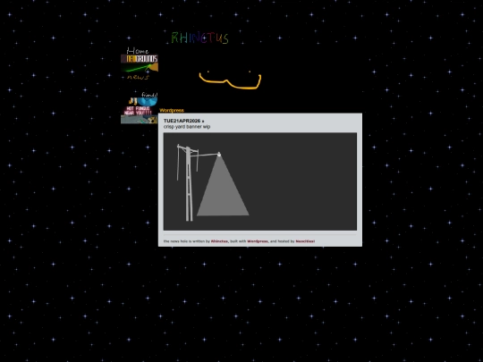
Task: Open the Newgrounds banner button
Action: coord(140,59)
